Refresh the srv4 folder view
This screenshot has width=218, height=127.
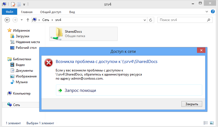(151, 20)
